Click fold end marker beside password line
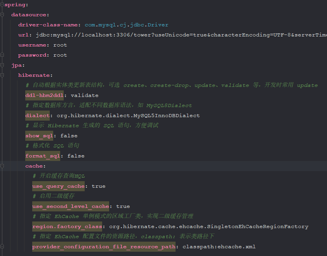 coord(2,55)
